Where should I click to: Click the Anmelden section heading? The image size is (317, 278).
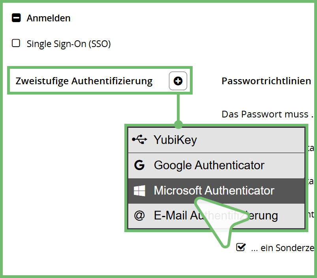click(49, 18)
